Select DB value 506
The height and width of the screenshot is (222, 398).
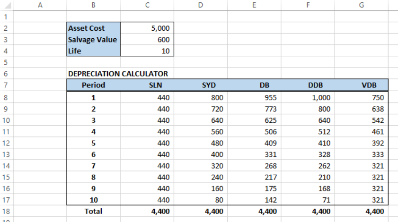pyautogui.click(x=254, y=132)
